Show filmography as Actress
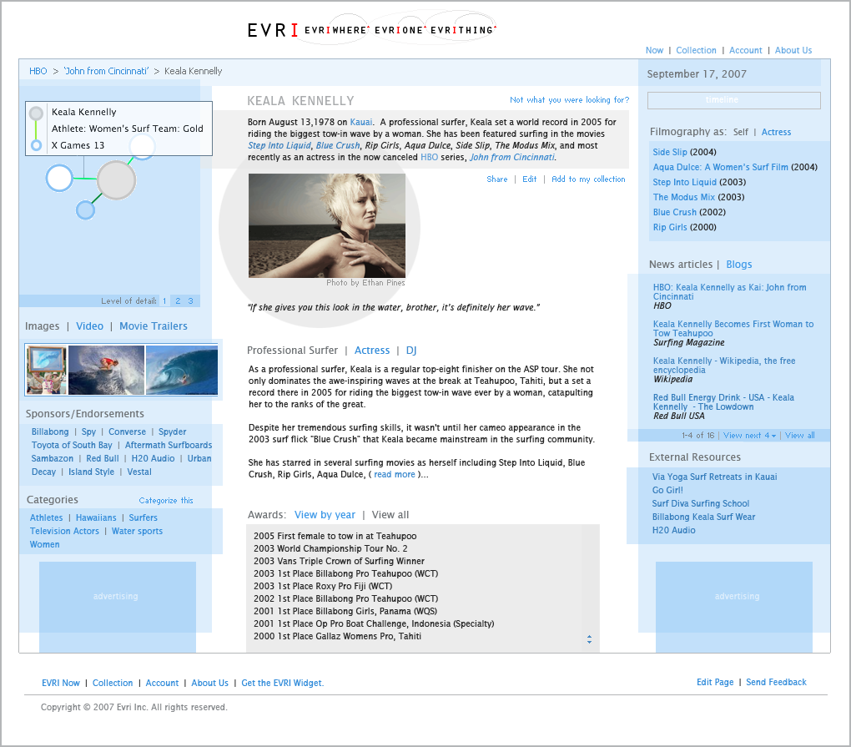The image size is (851, 747). [776, 132]
